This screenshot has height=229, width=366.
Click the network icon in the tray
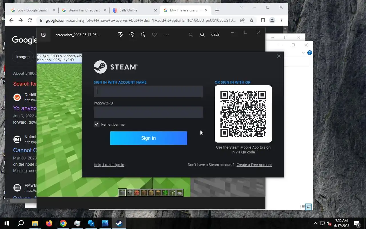tap(322, 223)
